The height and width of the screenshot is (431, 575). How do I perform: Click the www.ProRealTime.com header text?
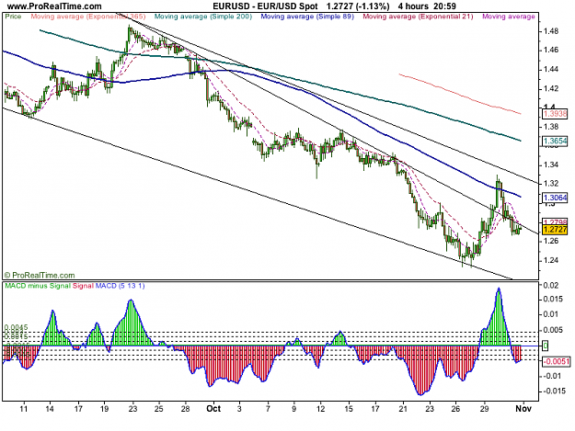pyautogui.click(x=54, y=6)
